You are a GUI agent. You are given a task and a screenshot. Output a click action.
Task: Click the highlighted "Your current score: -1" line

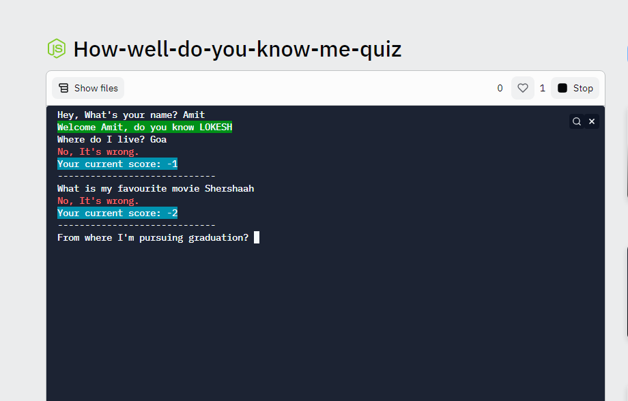[117, 164]
